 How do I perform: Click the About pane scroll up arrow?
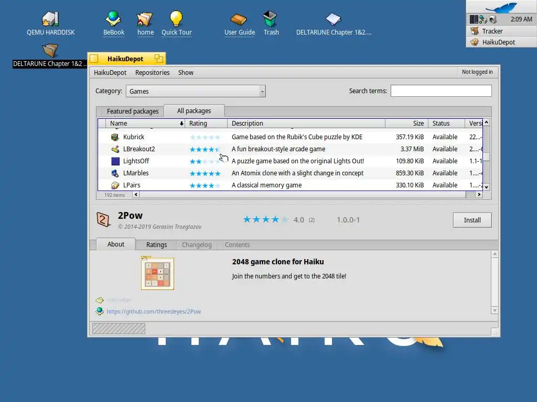point(495,254)
